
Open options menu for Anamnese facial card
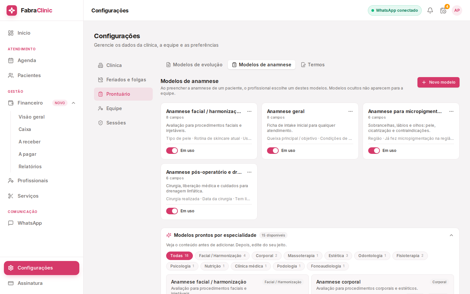coord(249,111)
